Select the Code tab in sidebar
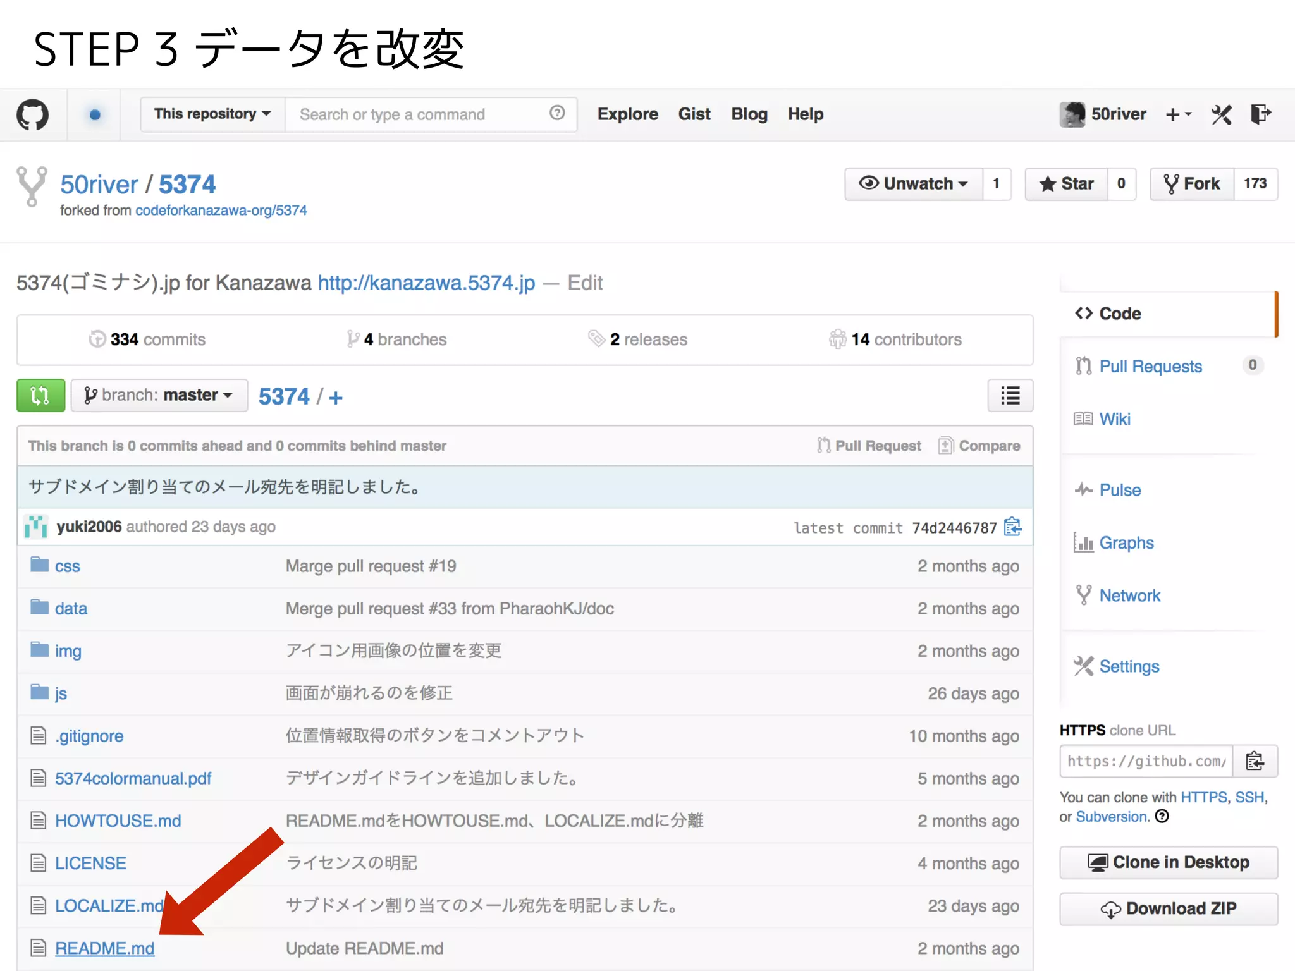This screenshot has width=1295, height=971. 1167,314
